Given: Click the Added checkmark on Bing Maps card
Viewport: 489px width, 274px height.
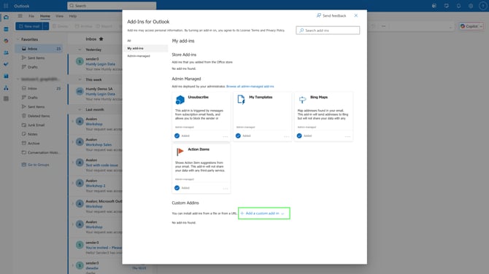Looking at the screenshot, I should tap(299, 136).
